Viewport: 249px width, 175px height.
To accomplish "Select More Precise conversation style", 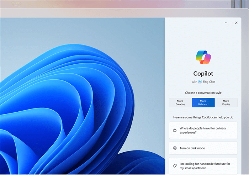I will click(x=226, y=102).
